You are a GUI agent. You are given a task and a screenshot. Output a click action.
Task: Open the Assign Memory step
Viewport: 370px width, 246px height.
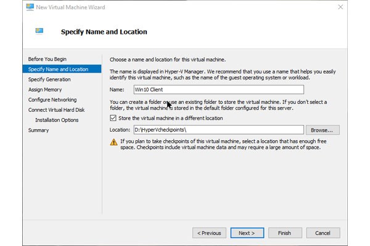tap(45, 89)
